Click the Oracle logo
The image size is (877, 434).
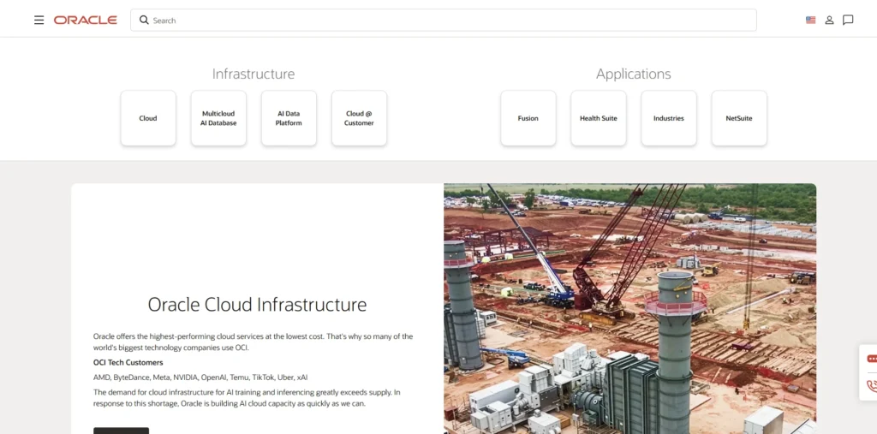[x=86, y=21]
